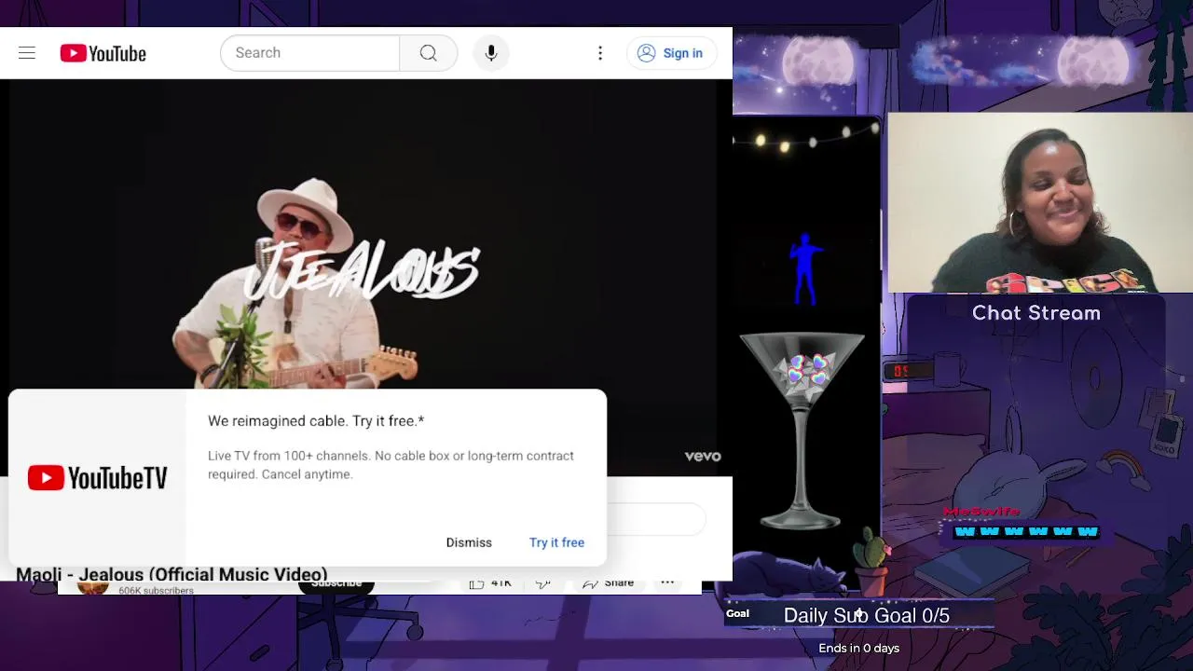Go to the YouTube home logo
This screenshot has height=671, width=1193.
(x=103, y=53)
